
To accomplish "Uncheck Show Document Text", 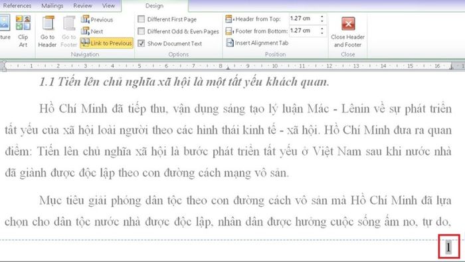I will [x=141, y=43].
